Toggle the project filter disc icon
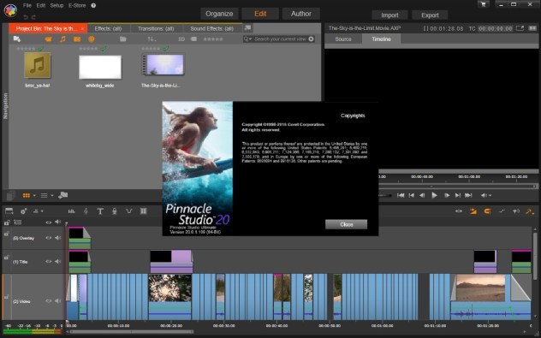 [x=92, y=39]
